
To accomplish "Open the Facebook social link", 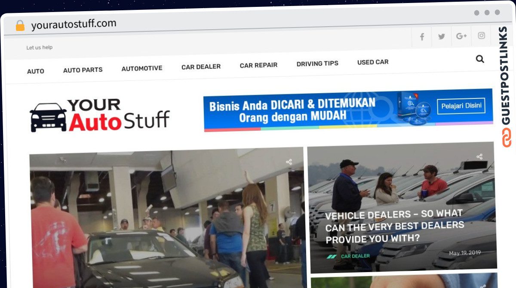I will 422,37.
